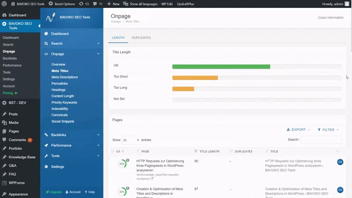Click the 40% content score circle
This screenshot has width=352, height=198.
(x=122, y=164)
